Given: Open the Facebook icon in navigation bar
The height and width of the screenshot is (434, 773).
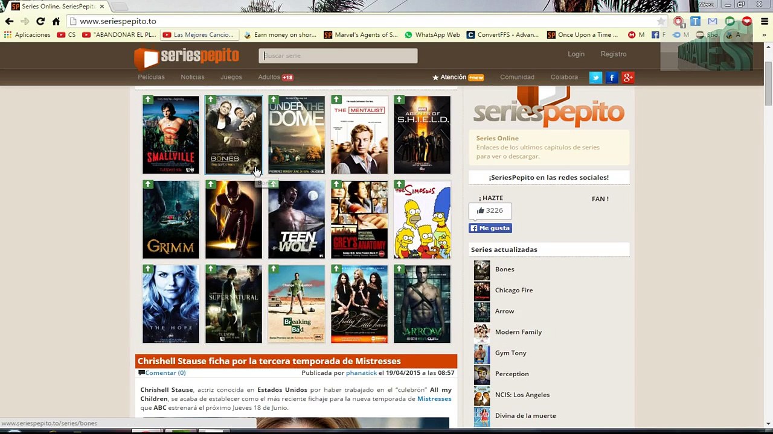Looking at the screenshot, I should (612, 77).
